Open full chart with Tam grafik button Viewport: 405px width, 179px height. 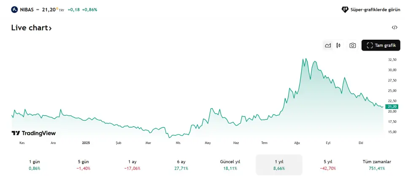coord(381,46)
